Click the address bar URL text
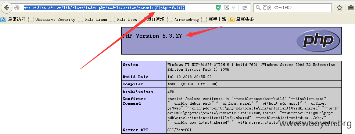This screenshot has height=134, width=355. tap(105, 8)
